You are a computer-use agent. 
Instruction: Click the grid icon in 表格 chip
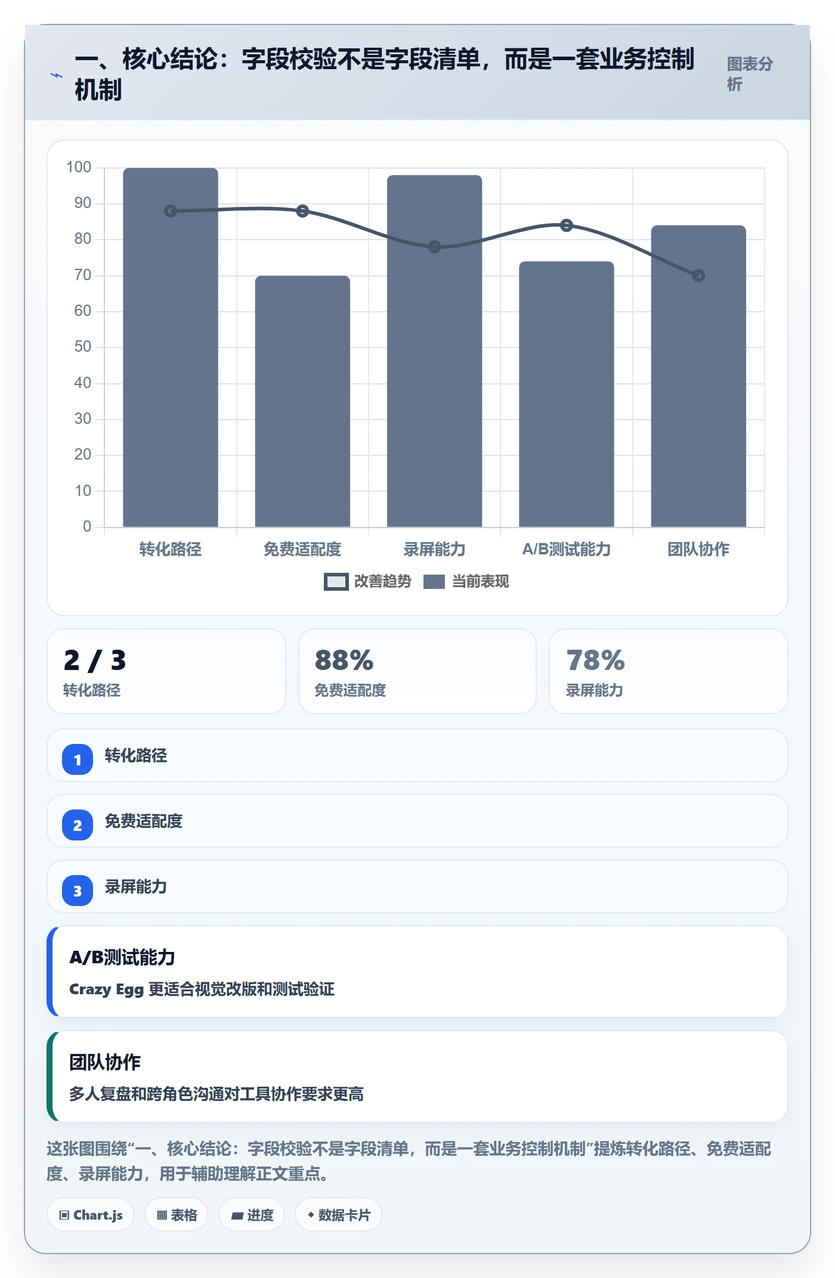(162, 1215)
